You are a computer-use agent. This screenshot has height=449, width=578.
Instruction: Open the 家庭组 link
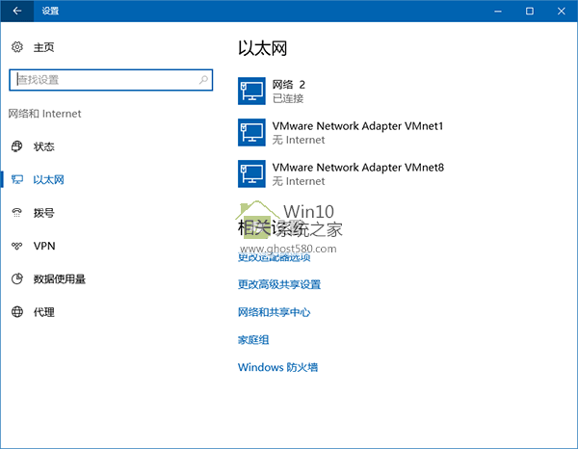click(x=253, y=339)
